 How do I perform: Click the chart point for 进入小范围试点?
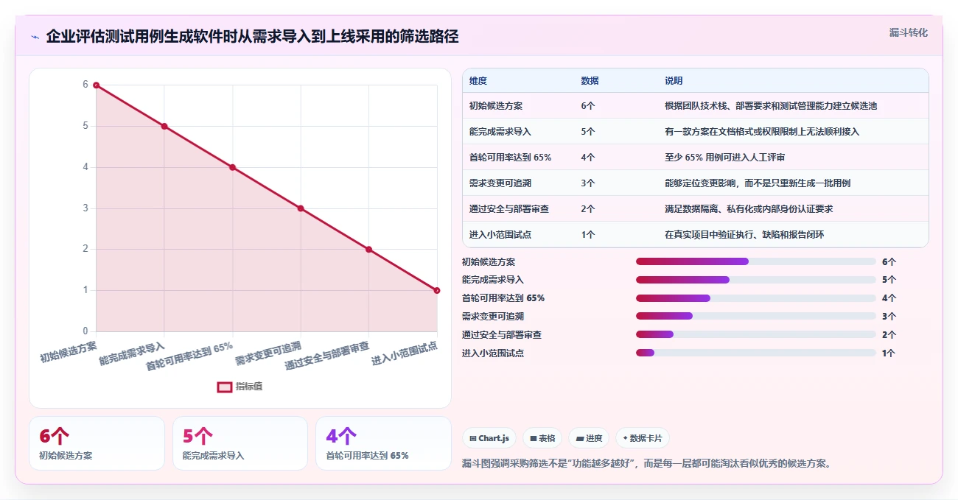(x=437, y=290)
